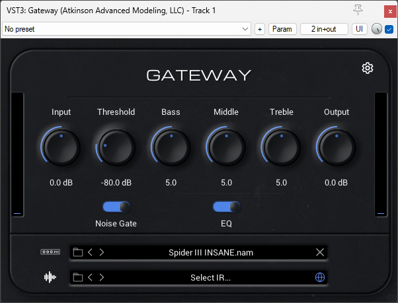
Task: Click the Spider III INSANE.nam model name
Action: (x=211, y=253)
